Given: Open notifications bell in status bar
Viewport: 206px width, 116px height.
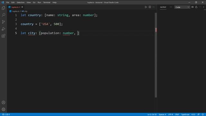Looking at the screenshot, I should (203, 114).
